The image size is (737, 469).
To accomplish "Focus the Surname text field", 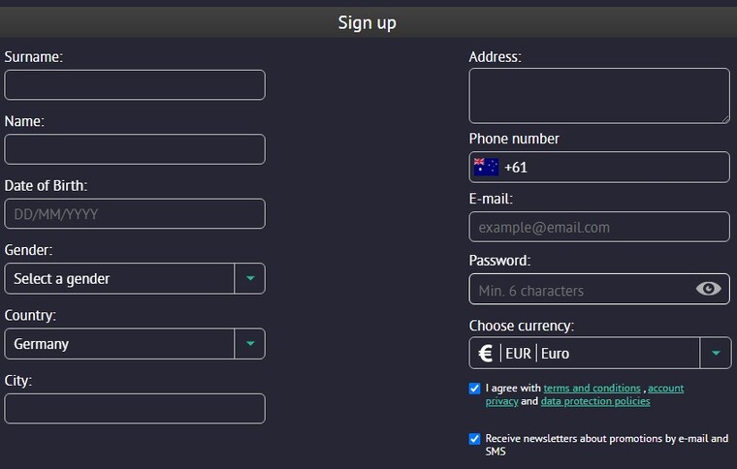I will coord(135,85).
